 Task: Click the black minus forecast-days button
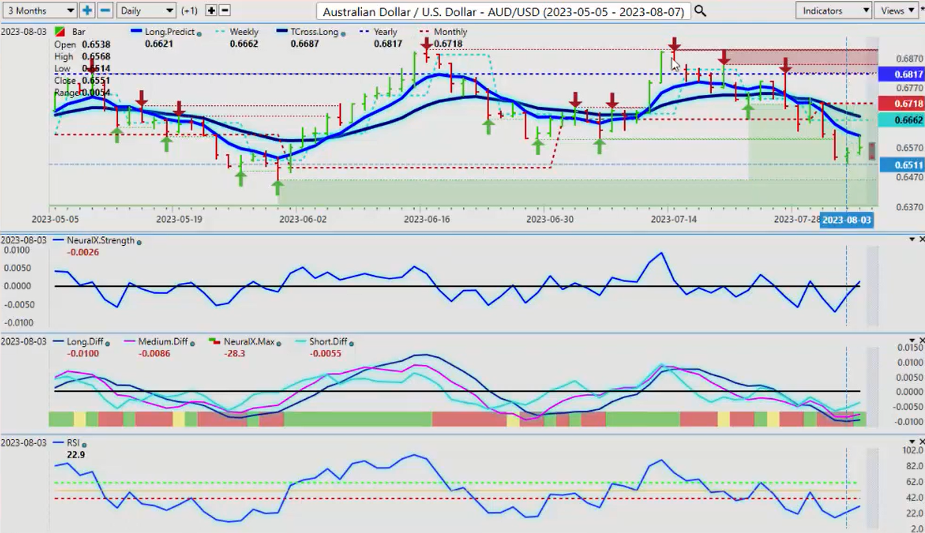[225, 10]
